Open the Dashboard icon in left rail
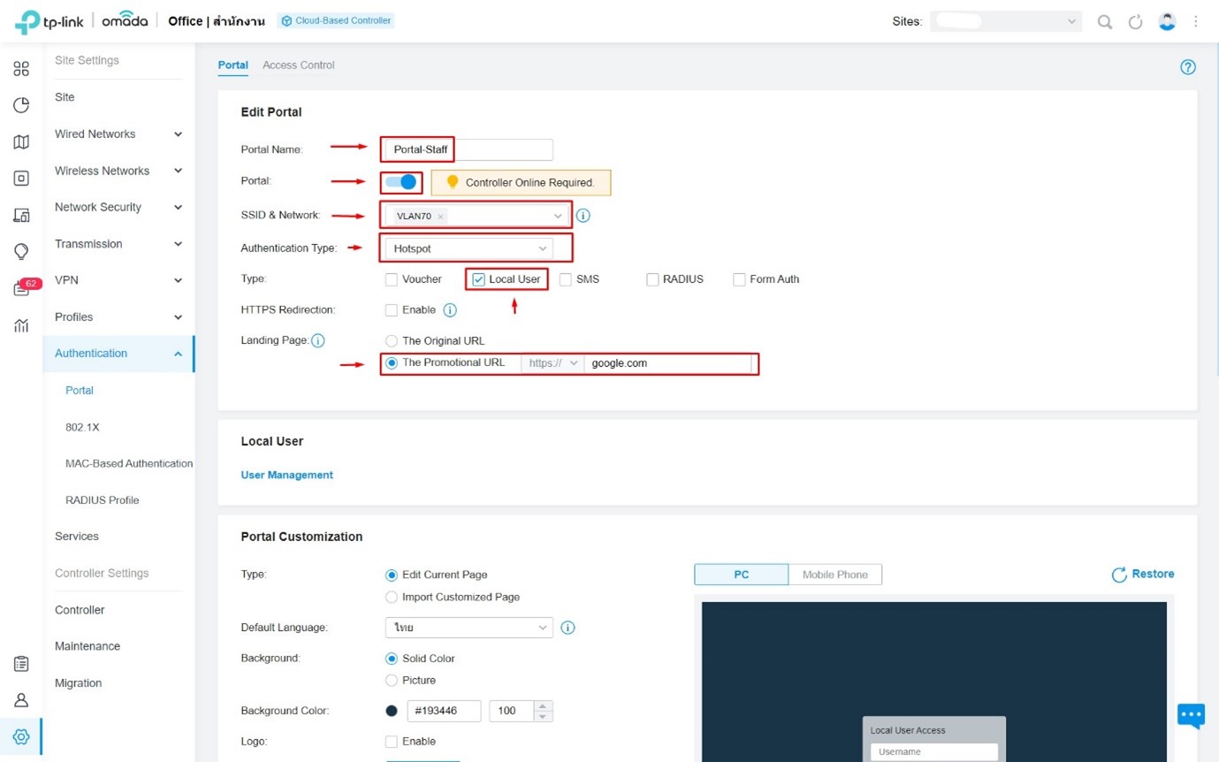The width and height of the screenshot is (1219, 762). tap(21, 68)
